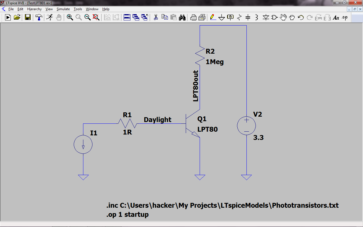Place a net Label on the schematic
363x227 pixels.
(230, 18)
